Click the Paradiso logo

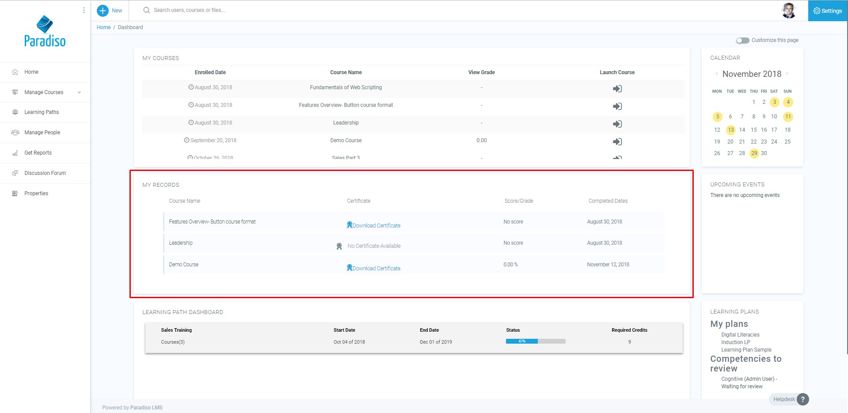pyautogui.click(x=45, y=32)
